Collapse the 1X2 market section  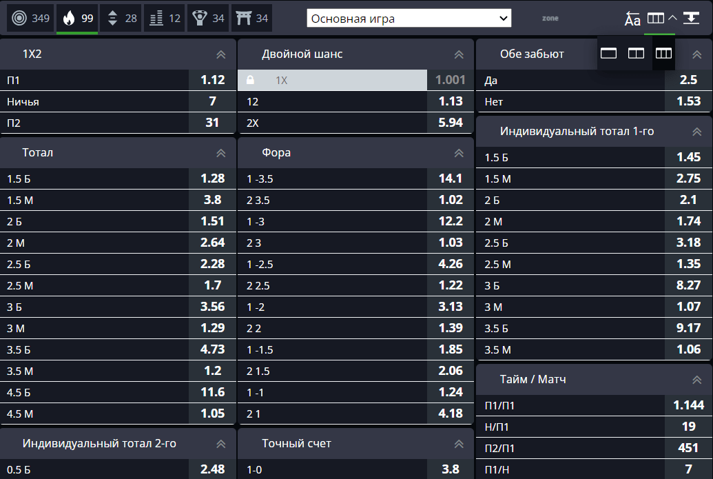click(x=221, y=54)
